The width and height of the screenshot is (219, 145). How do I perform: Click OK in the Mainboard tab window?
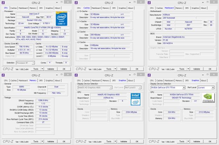[210, 69]
